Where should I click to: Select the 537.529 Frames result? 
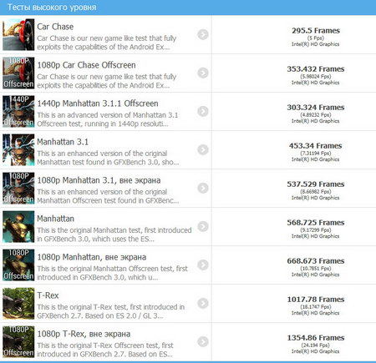tap(316, 184)
